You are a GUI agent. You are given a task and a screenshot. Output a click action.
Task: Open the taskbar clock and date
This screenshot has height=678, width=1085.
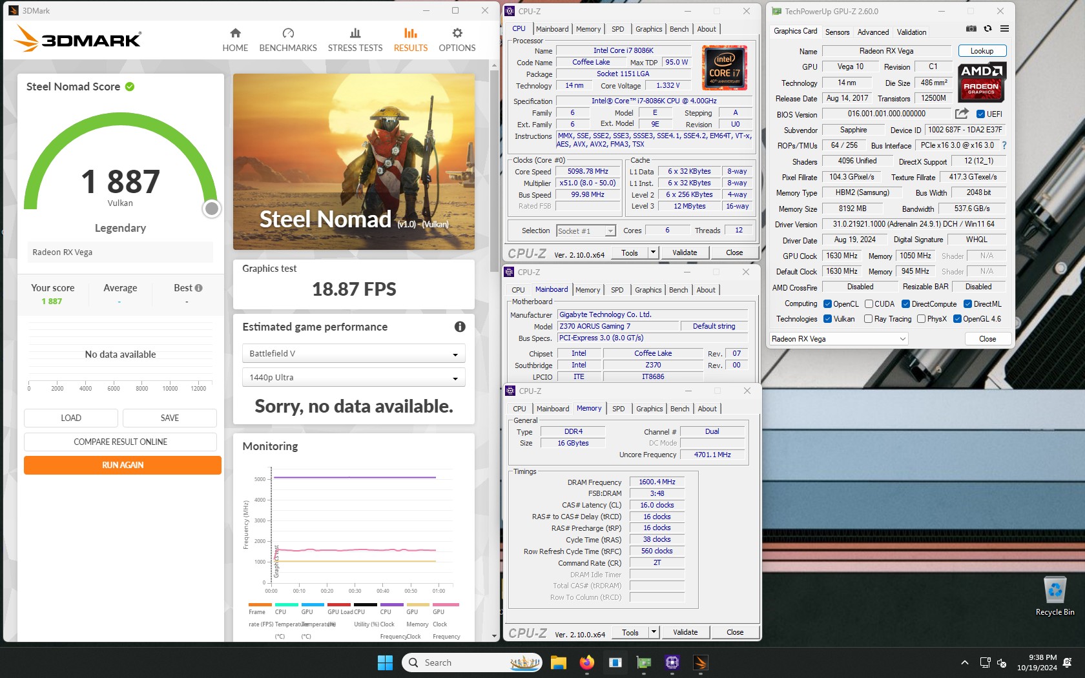coord(1037,663)
